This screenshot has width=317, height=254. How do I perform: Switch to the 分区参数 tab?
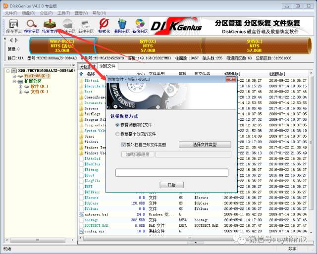(88, 66)
